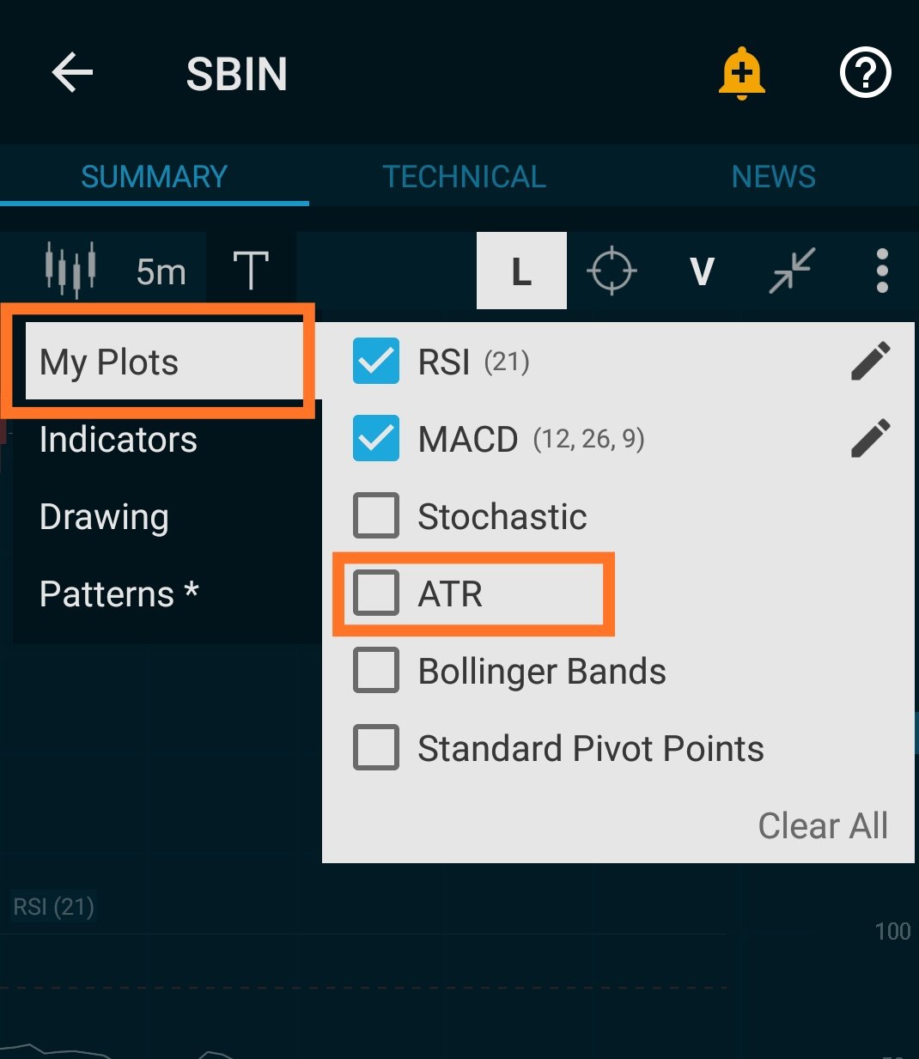
Task: Open the T studies tool icon
Action: 251,271
